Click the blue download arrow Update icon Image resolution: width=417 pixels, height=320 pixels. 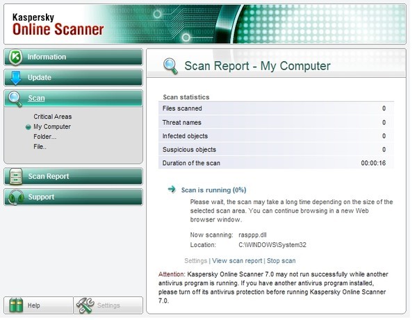pos(16,78)
